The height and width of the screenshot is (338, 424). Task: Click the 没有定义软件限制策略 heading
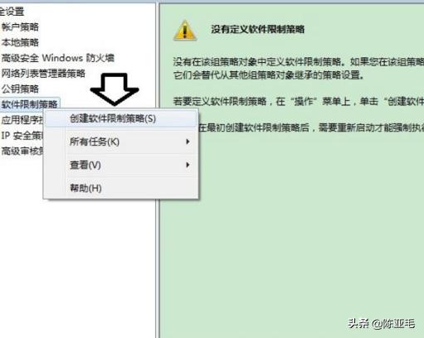click(258, 29)
